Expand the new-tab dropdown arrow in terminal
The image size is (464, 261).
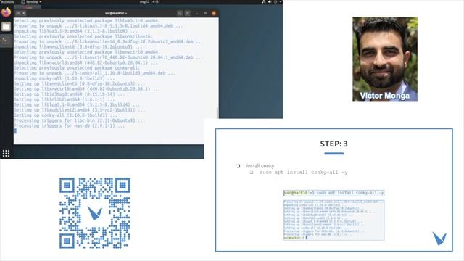tap(24, 13)
